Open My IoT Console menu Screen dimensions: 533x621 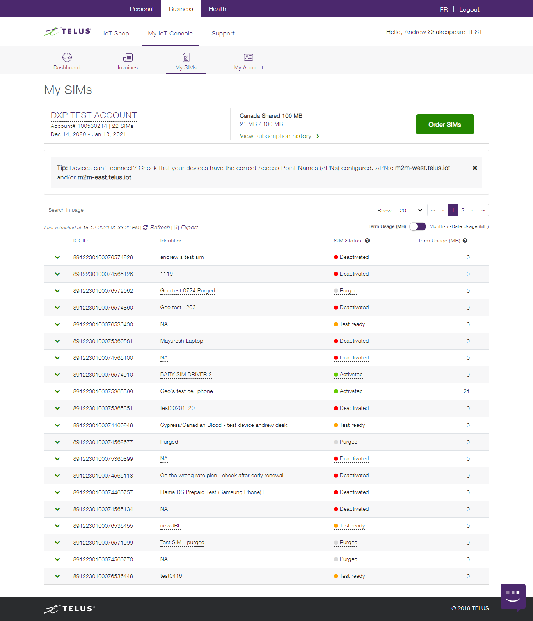pos(171,34)
